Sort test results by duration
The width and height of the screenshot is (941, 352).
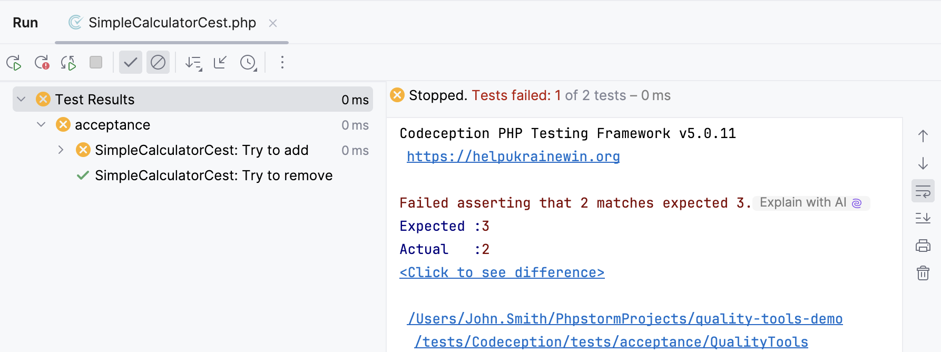(193, 62)
